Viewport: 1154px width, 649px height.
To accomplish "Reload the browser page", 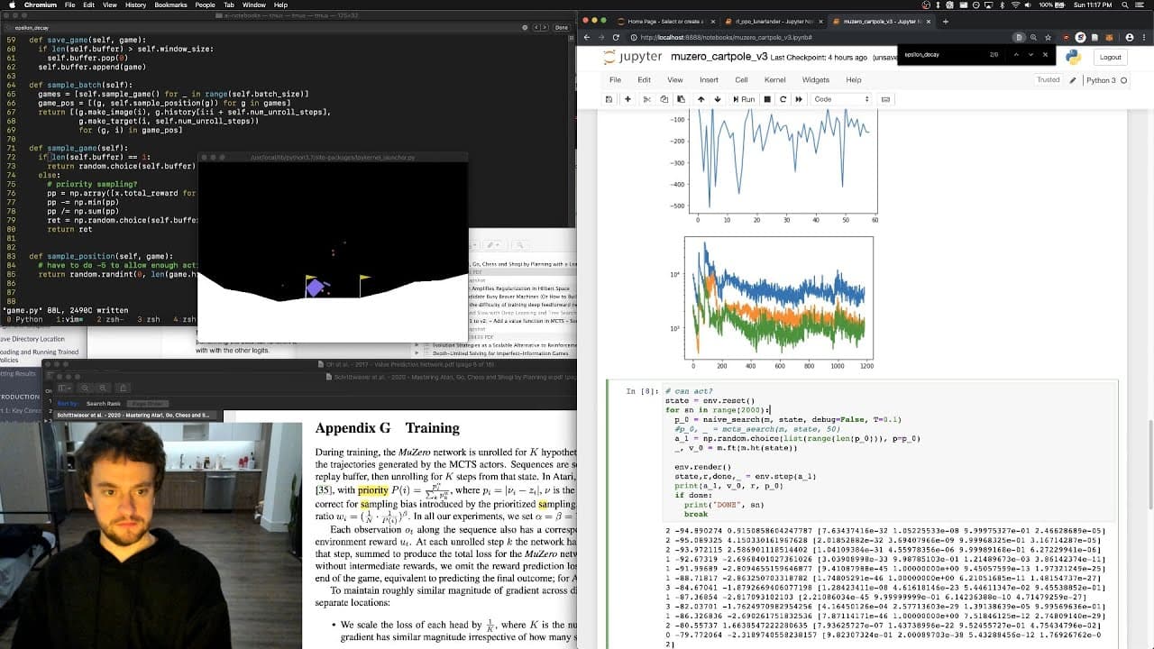I will (617, 38).
